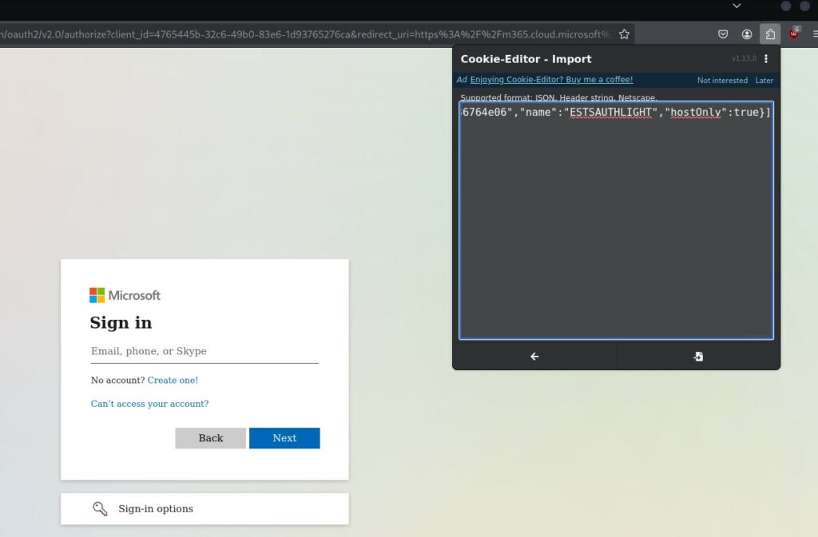Expand the list all tabs chevron
The height and width of the screenshot is (537, 818).
737,6
